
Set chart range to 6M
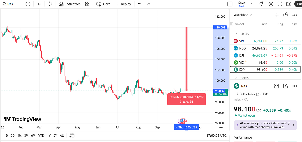[x=33, y=136]
